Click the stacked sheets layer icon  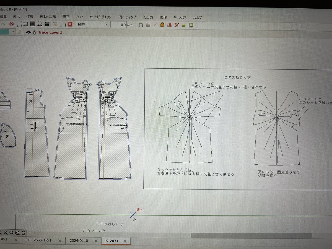(191, 25)
